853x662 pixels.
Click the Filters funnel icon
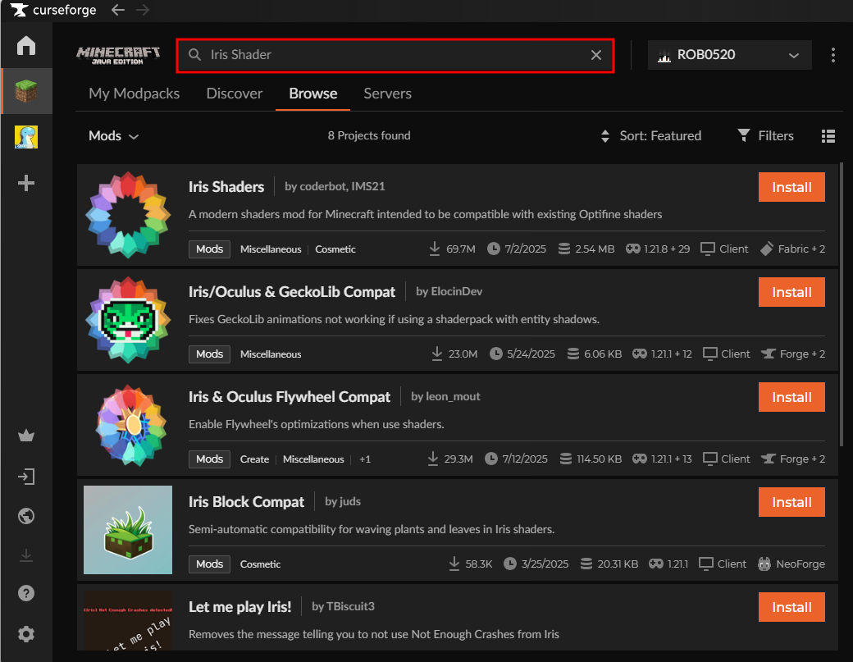pos(744,135)
